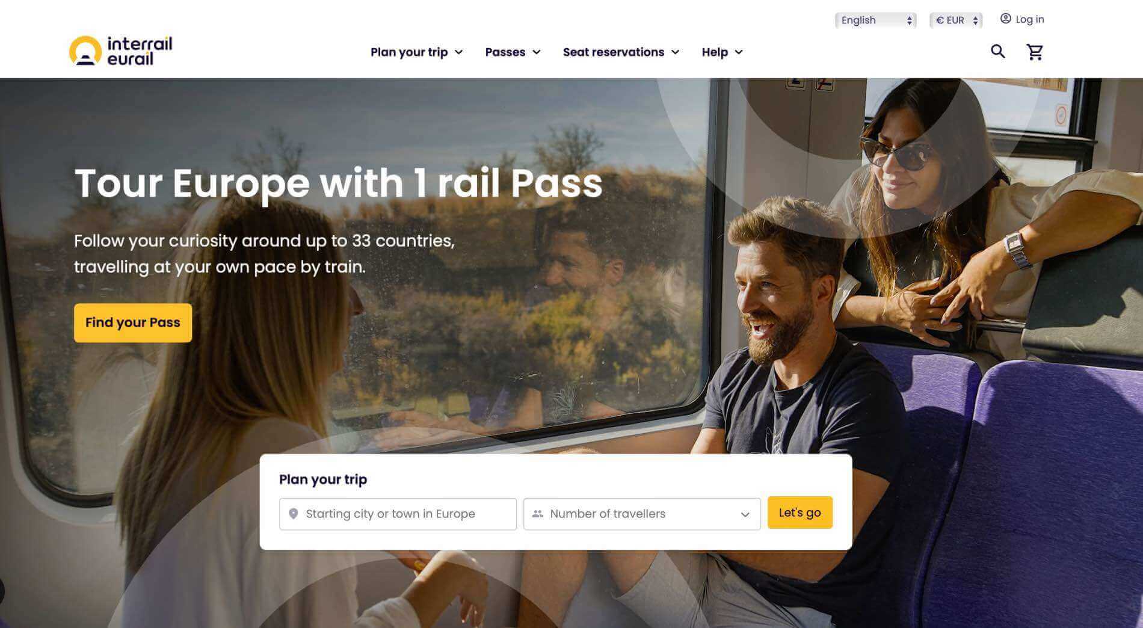Open the Plan your trip menu
The height and width of the screenshot is (628, 1143).
click(x=416, y=52)
